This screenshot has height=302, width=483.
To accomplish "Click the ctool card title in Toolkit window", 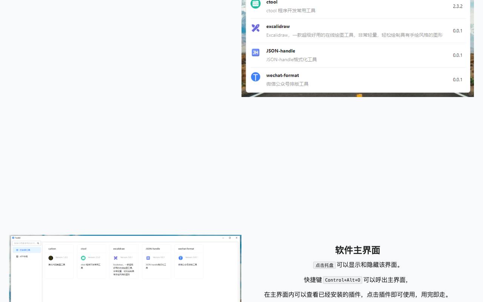I will click(x=83, y=249).
